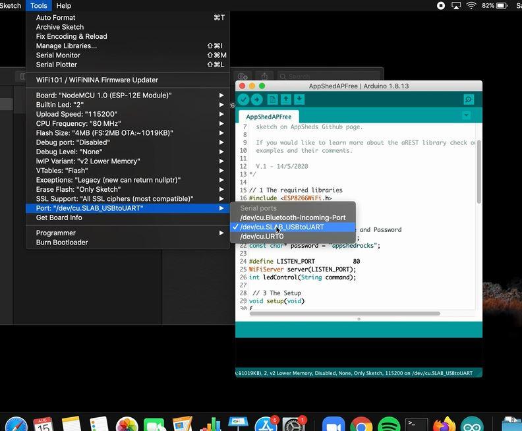Click the AirPlay display icon in menu bar
Screen dimensions: 522x431
(x=456, y=6)
